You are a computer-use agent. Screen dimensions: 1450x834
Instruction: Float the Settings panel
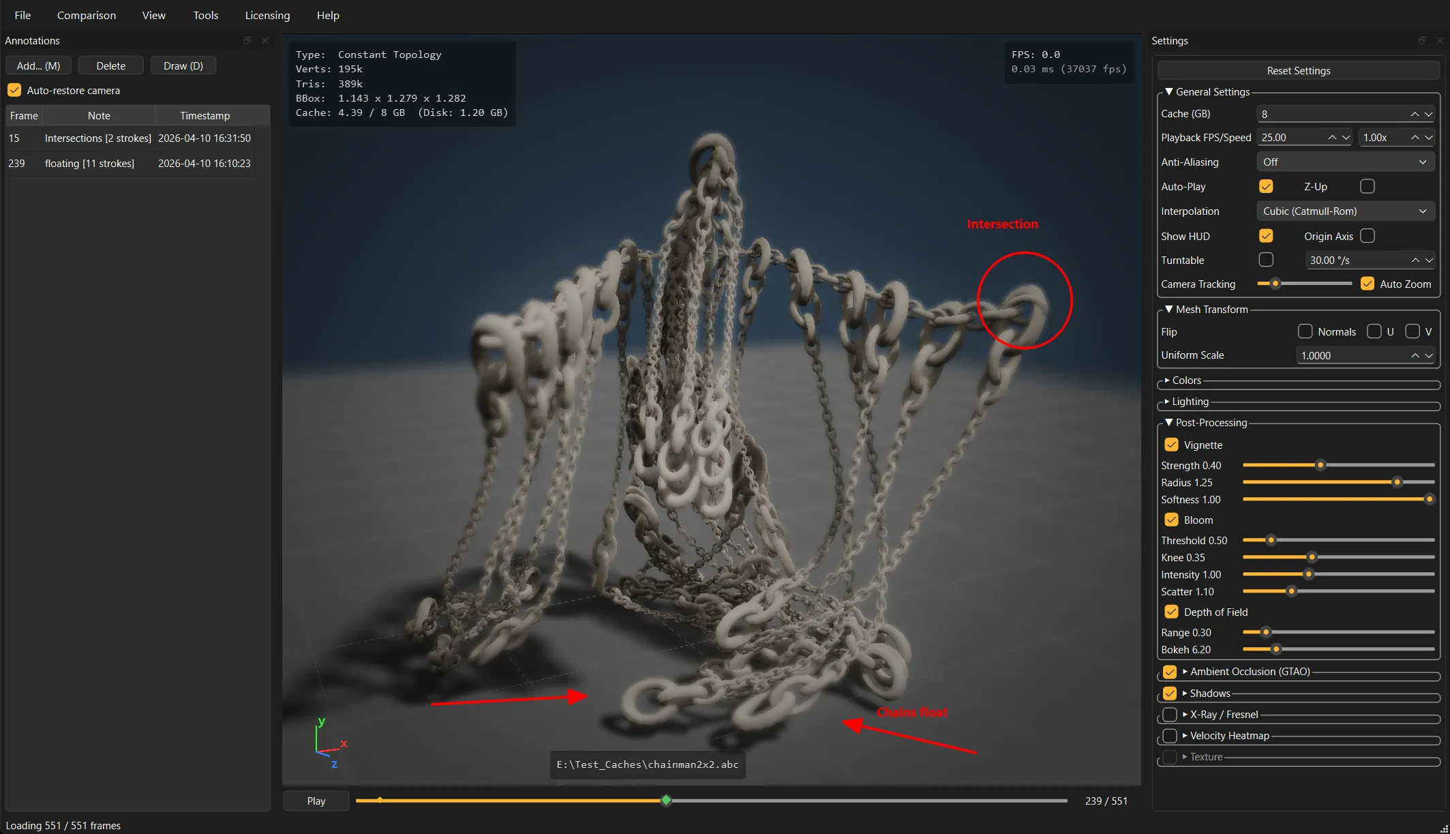point(1422,41)
